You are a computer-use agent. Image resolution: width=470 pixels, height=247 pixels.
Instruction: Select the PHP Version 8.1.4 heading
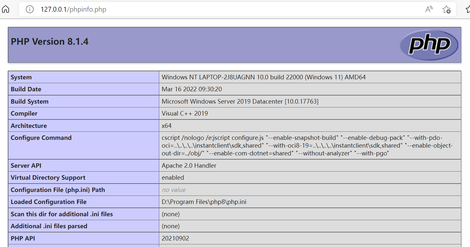coord(50,41)
